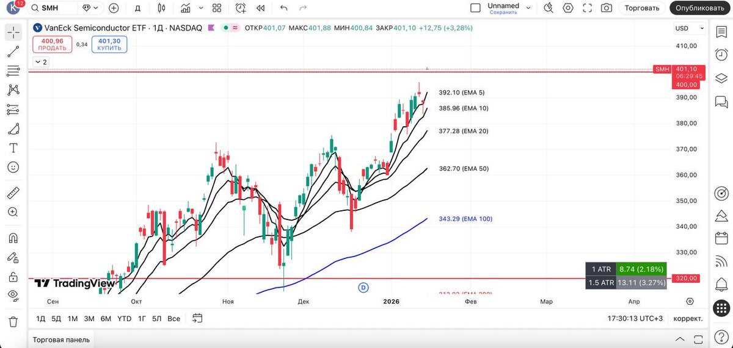Viewport: 733px width, 348px height.
Task: Select the 'Все' date range
Action: pos(173,318)
